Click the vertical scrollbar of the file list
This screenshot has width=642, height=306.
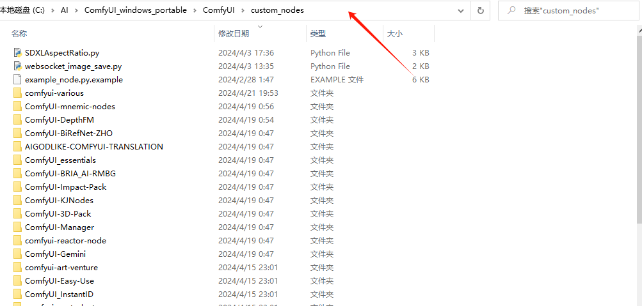coord(639,131)
